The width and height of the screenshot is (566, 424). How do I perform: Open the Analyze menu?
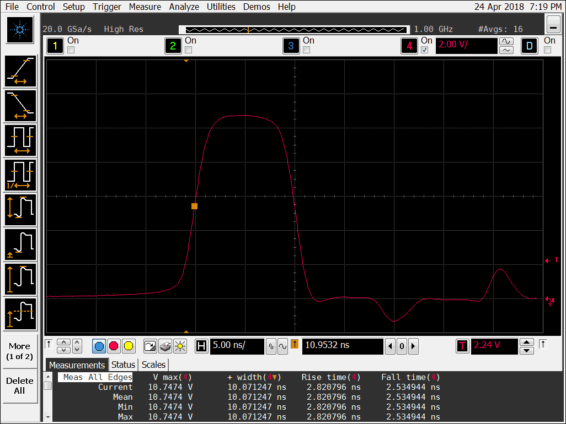[184, 7]
